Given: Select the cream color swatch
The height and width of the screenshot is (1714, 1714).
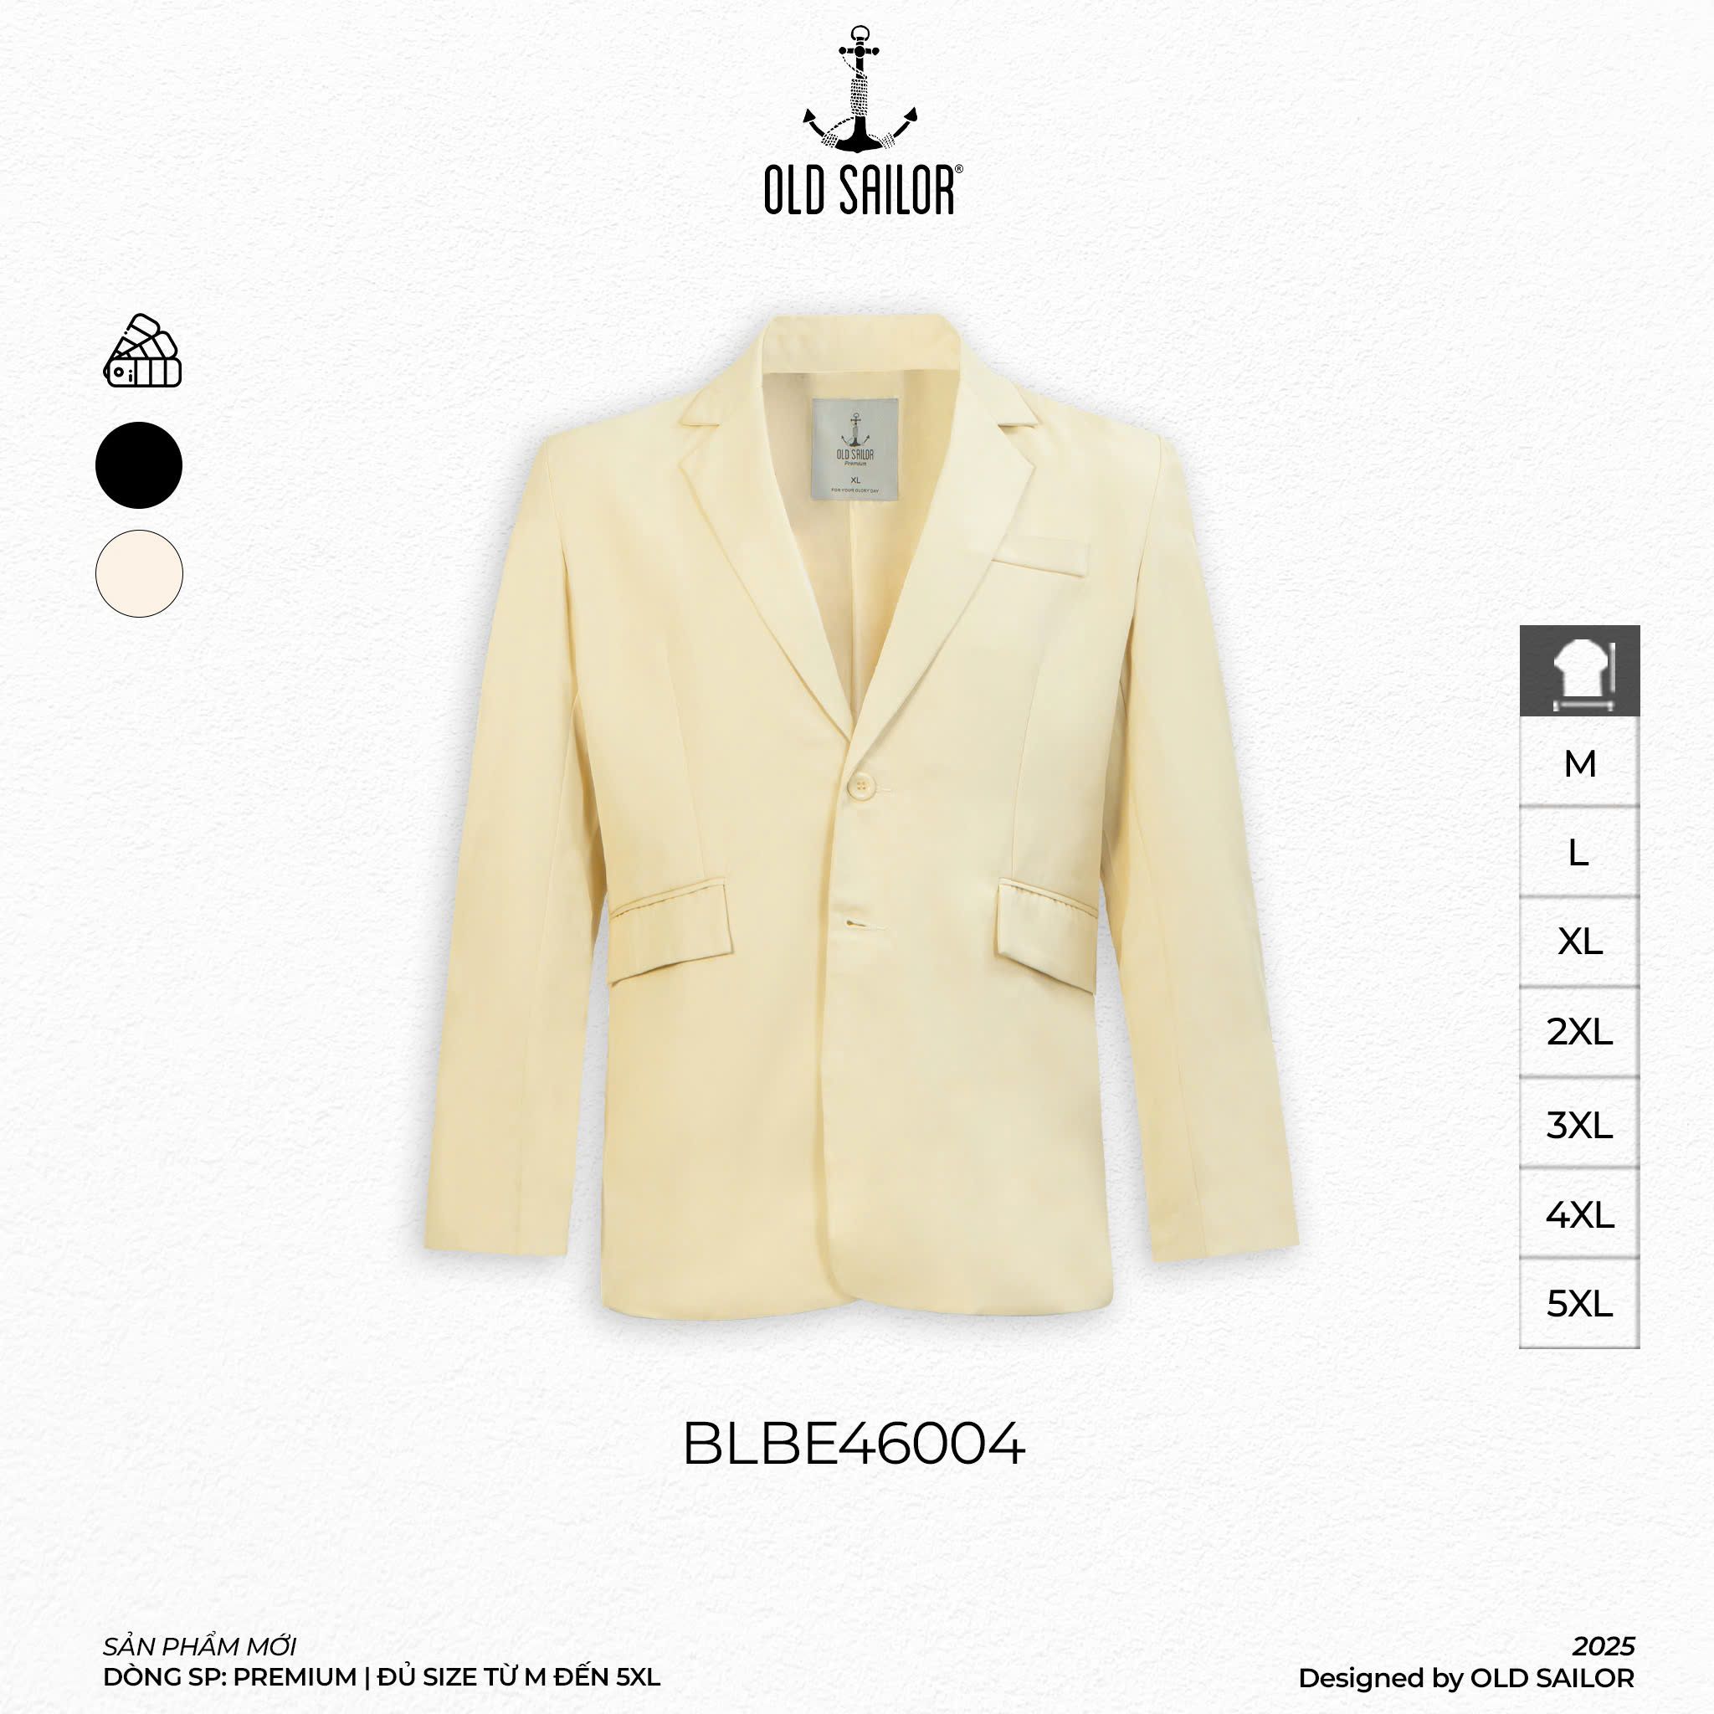Looking at the screenshot, I should pyautogui.click(x=138, y=574).
